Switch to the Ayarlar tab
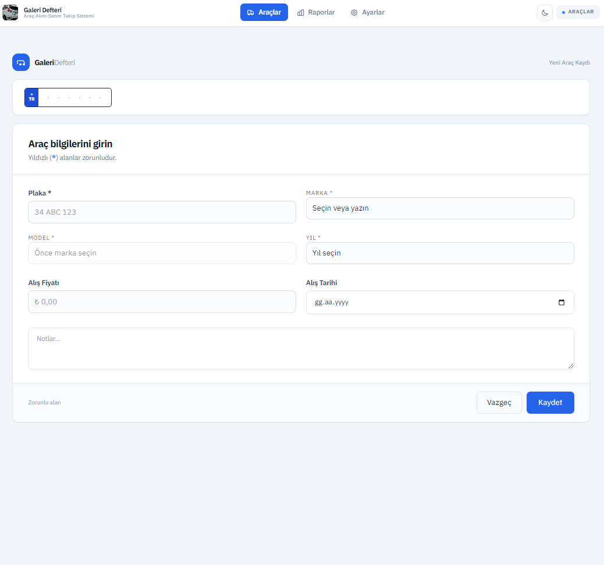 (367, 12)
